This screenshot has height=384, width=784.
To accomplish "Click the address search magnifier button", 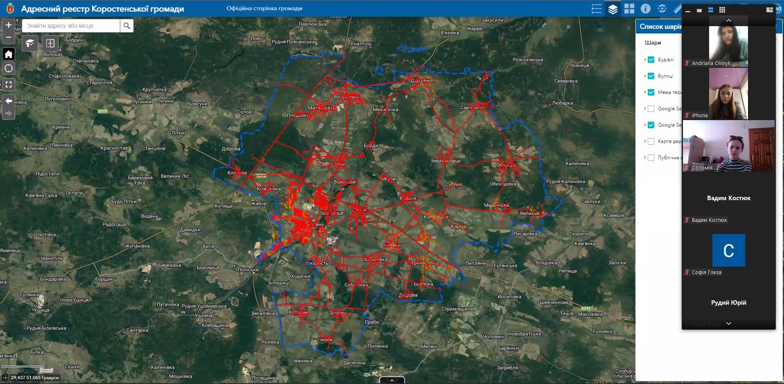I will (x=127, y=26).
